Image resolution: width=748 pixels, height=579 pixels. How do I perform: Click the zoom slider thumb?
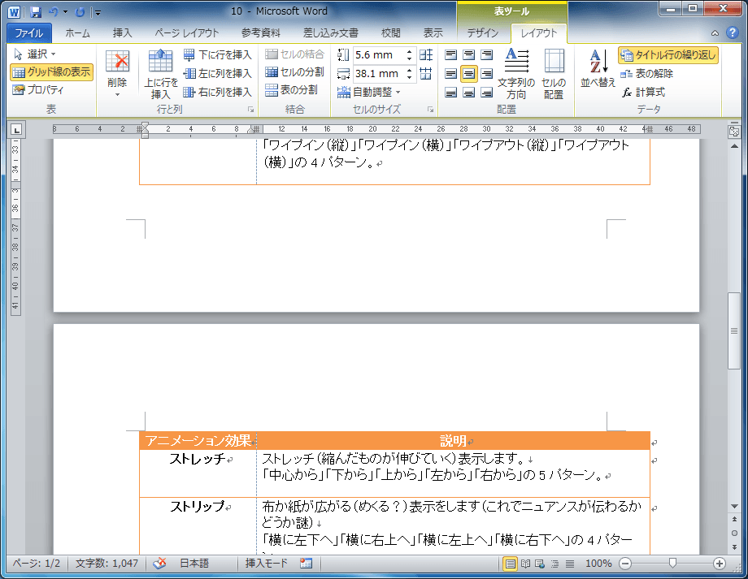[672, 564]
